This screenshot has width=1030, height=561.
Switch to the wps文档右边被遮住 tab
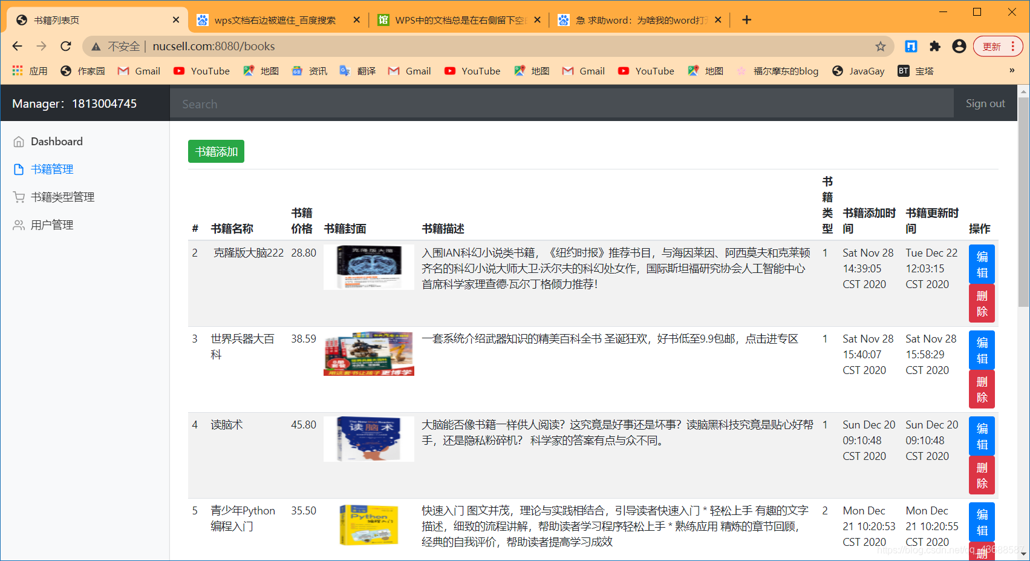click(x=276, y=20)
